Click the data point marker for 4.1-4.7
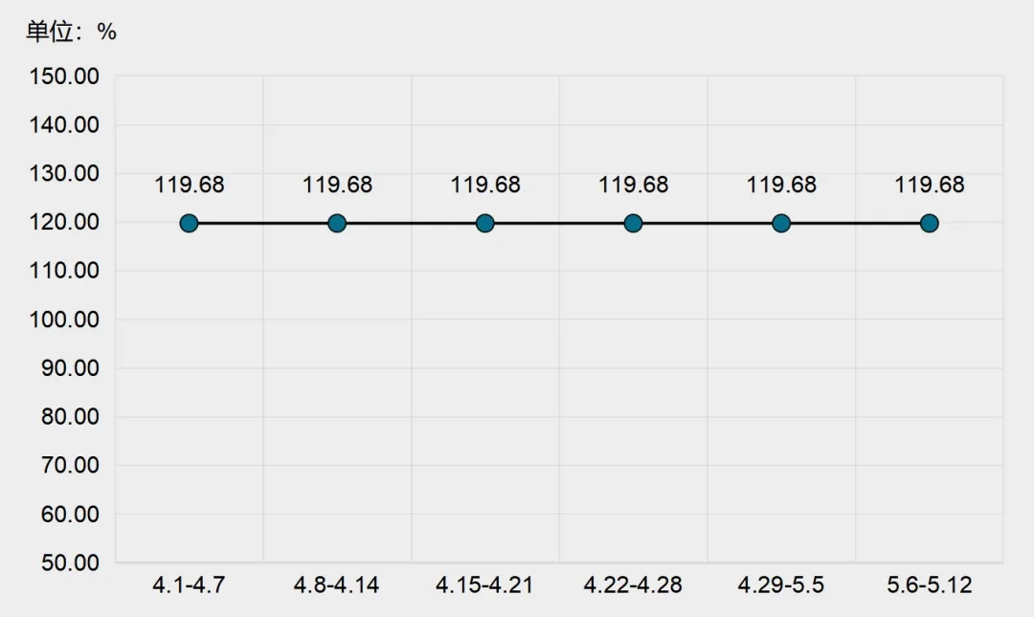This screenshot has height=617, width=1034. (x=189, y=223)
